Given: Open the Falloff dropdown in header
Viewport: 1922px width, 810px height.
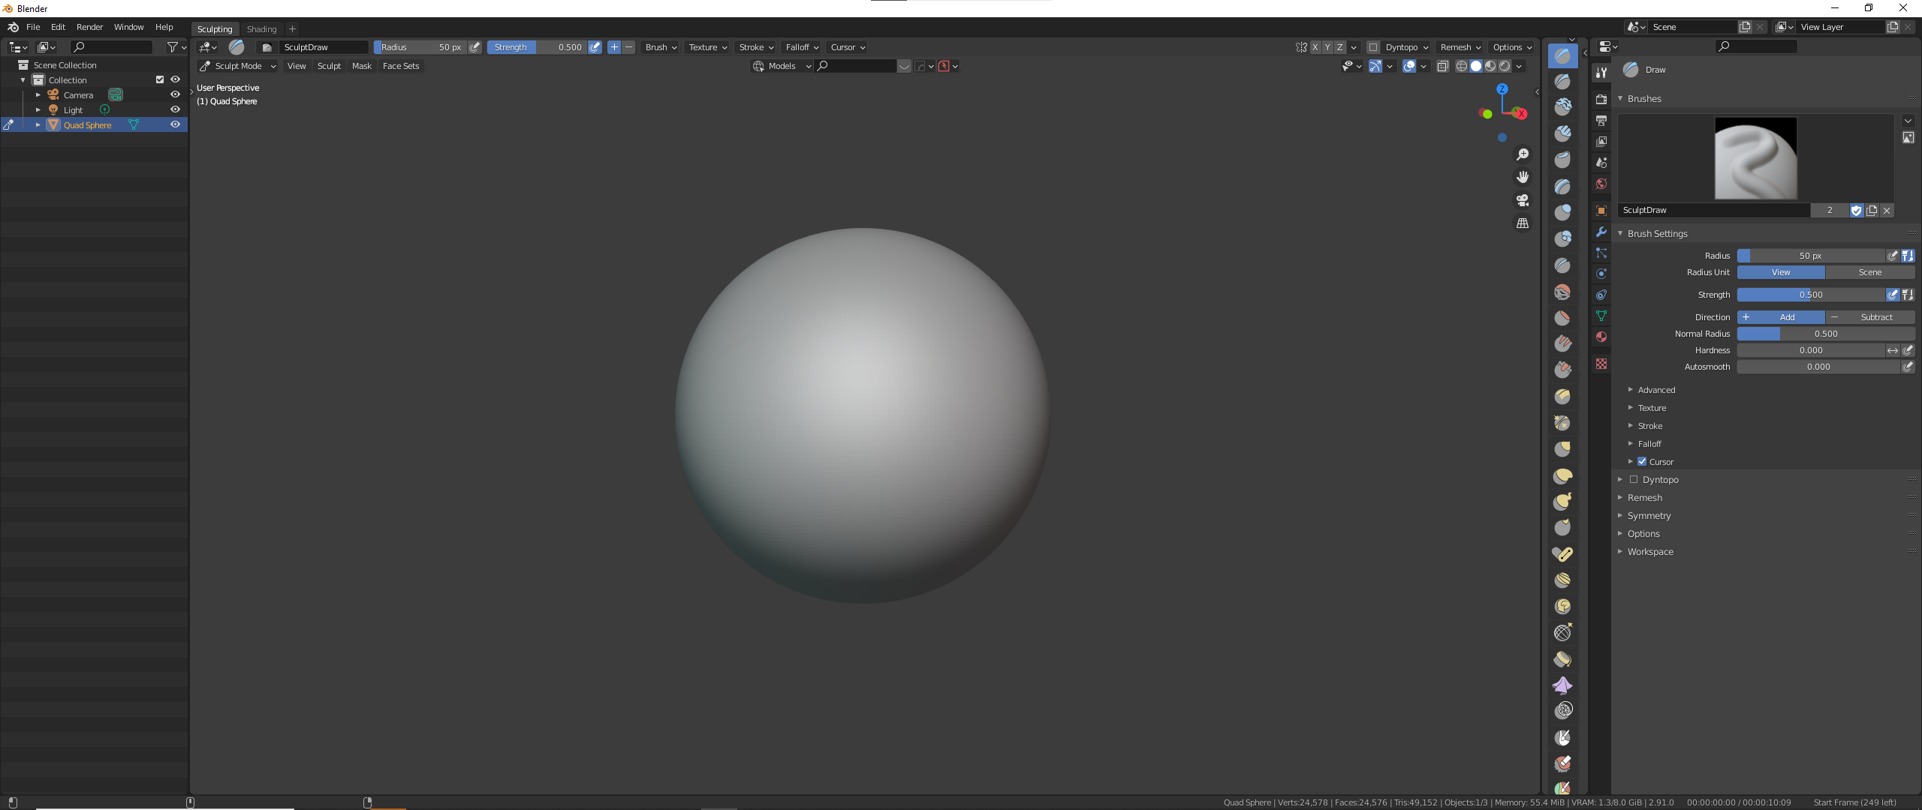Looking at the screenshot, I should click(802, 47).
